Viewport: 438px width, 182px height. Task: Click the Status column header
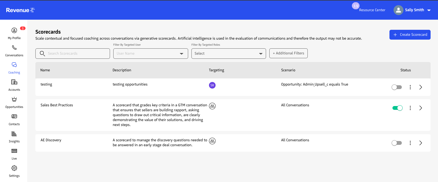[406, 70]
